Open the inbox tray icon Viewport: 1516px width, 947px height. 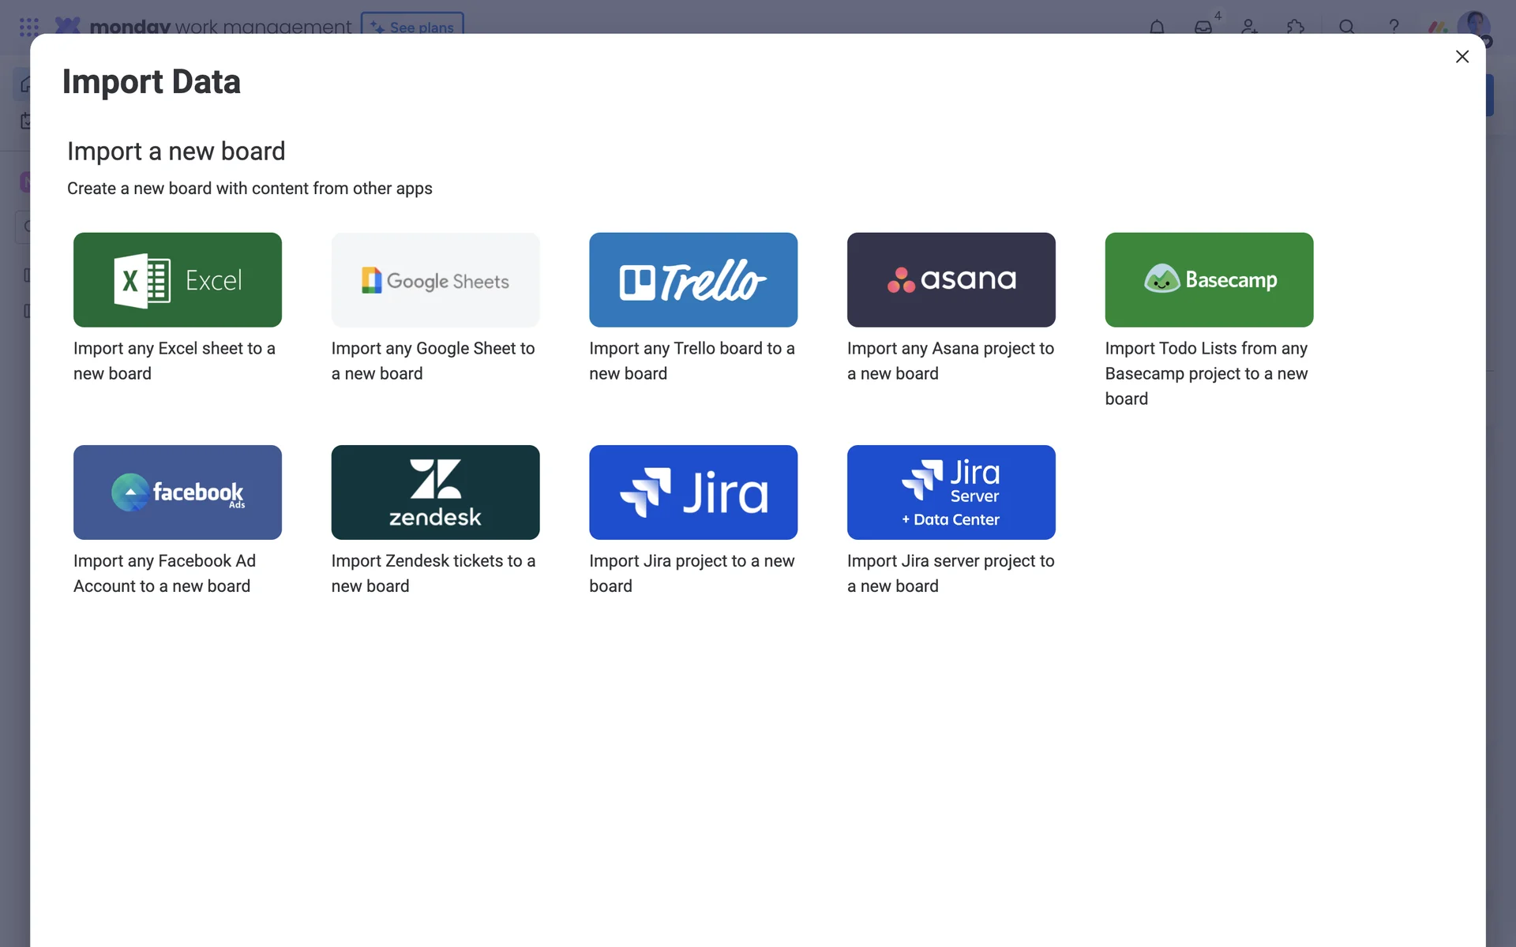[x=1203, y=26]
